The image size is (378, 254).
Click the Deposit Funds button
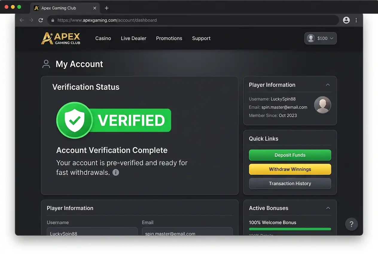coord(290,155)
